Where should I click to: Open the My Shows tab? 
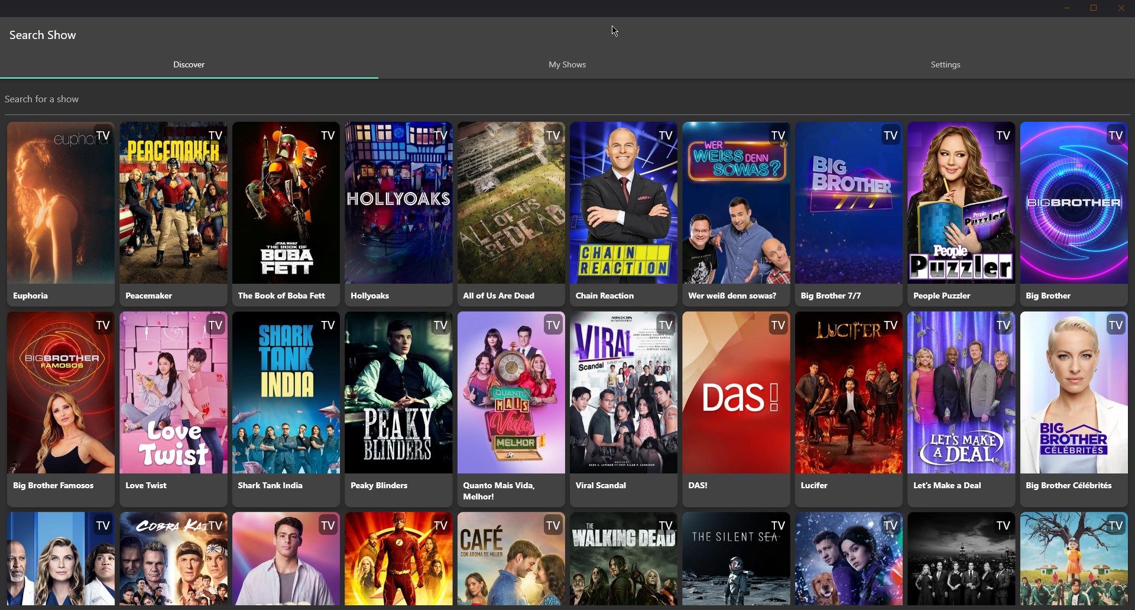pyautogui.click(x=567, y=64)
